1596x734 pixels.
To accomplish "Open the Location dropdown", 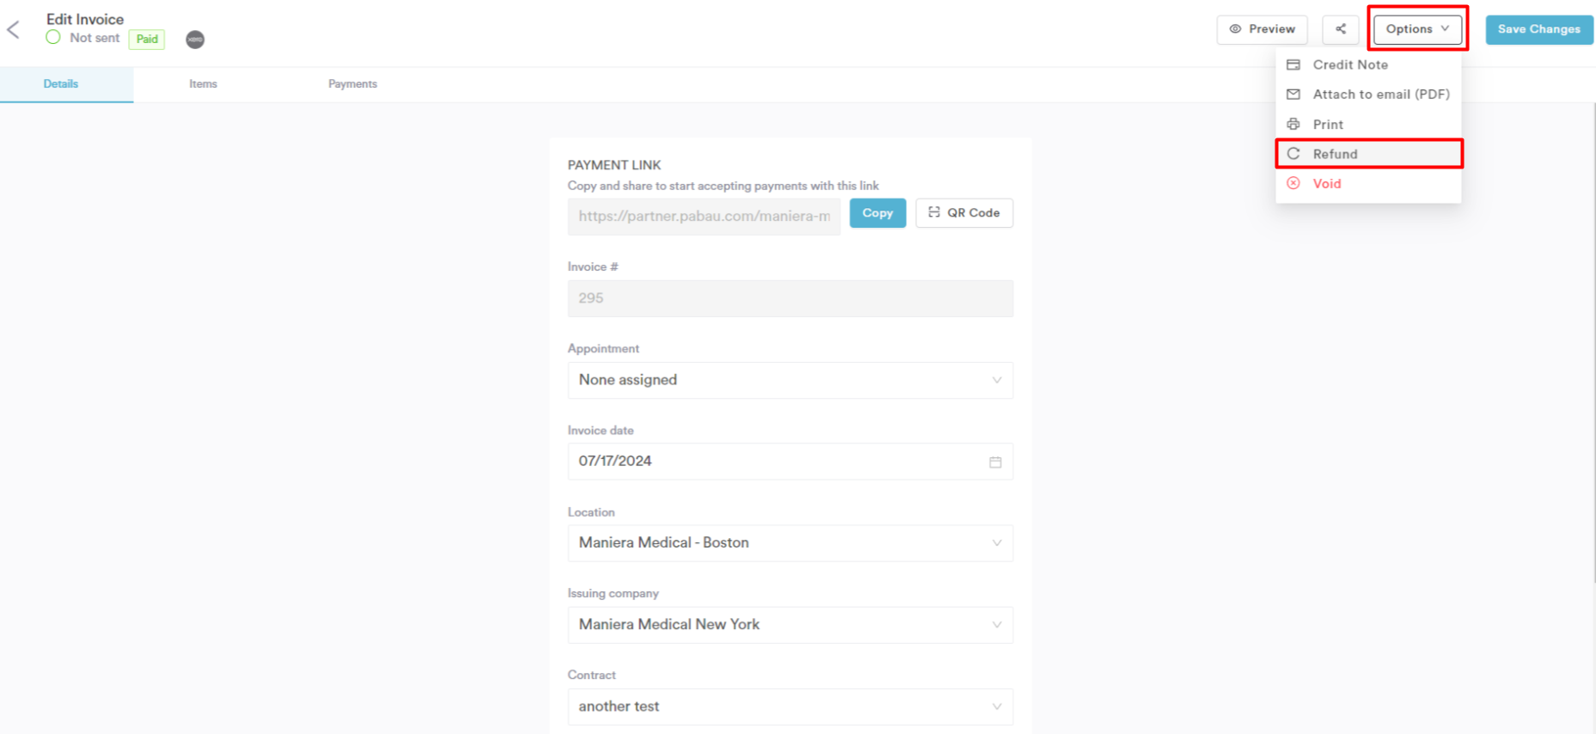I will (790, 543).
